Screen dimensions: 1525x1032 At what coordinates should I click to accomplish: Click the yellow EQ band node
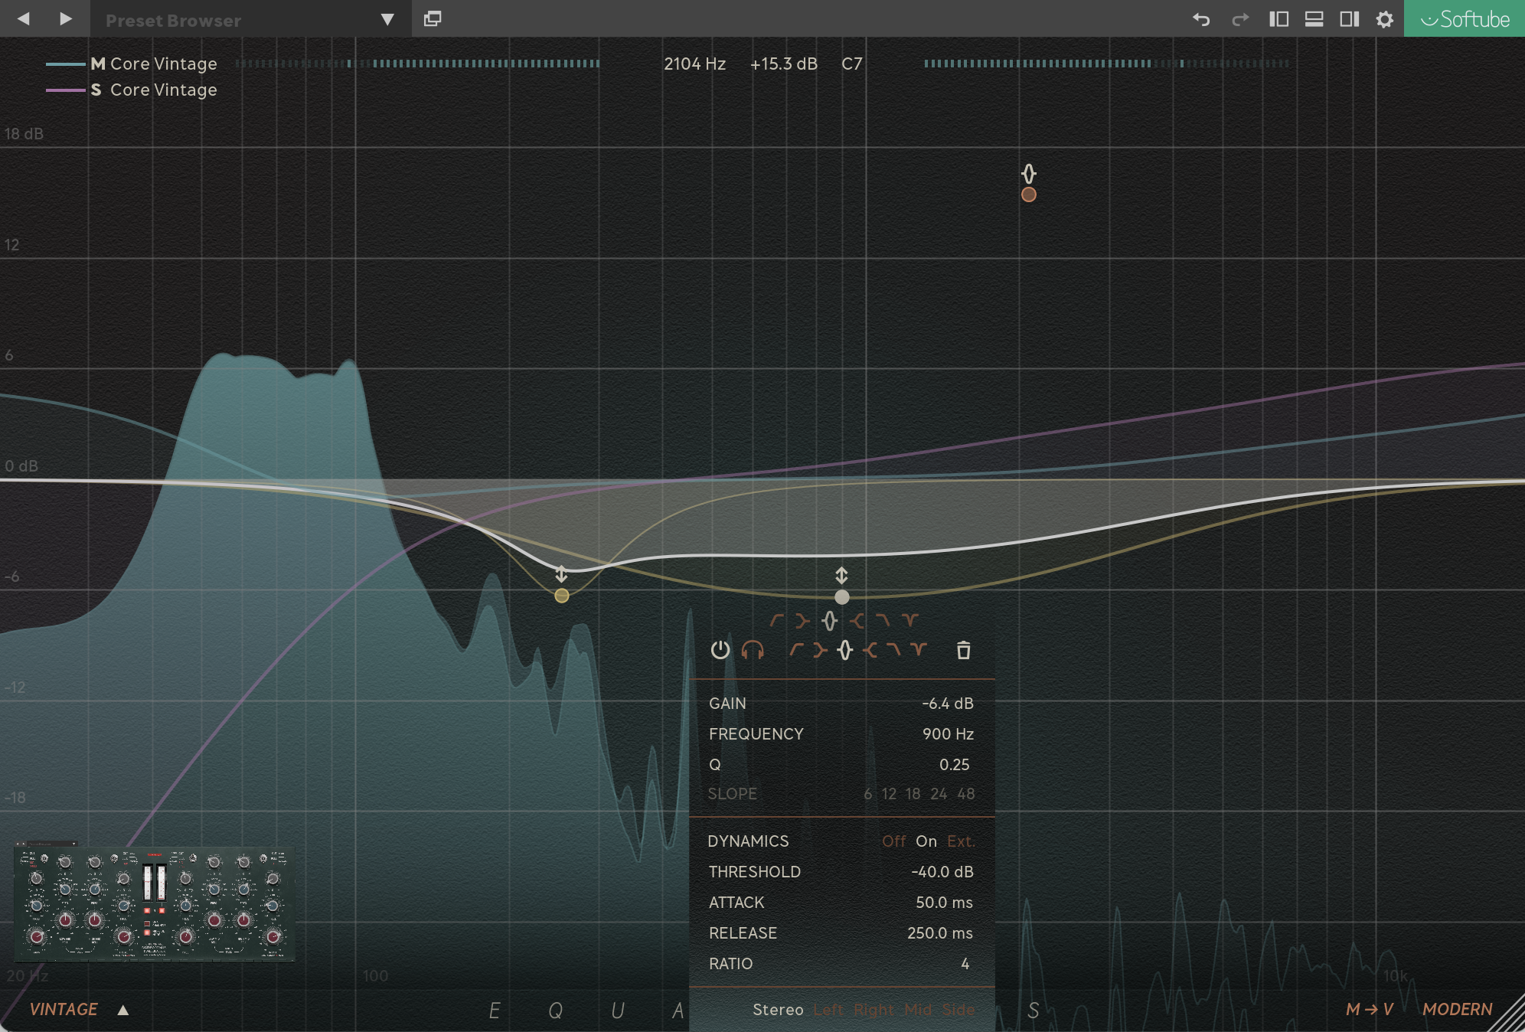click(561, 595)
